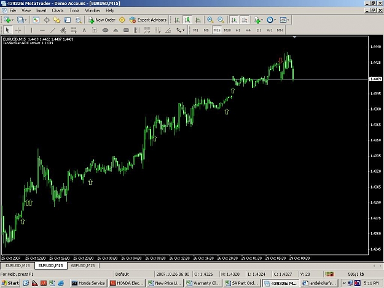Image resolution: width=384 pixels, height=288 pixels.
Task: Select the Equidistant Channel tool
Action: 63,30
